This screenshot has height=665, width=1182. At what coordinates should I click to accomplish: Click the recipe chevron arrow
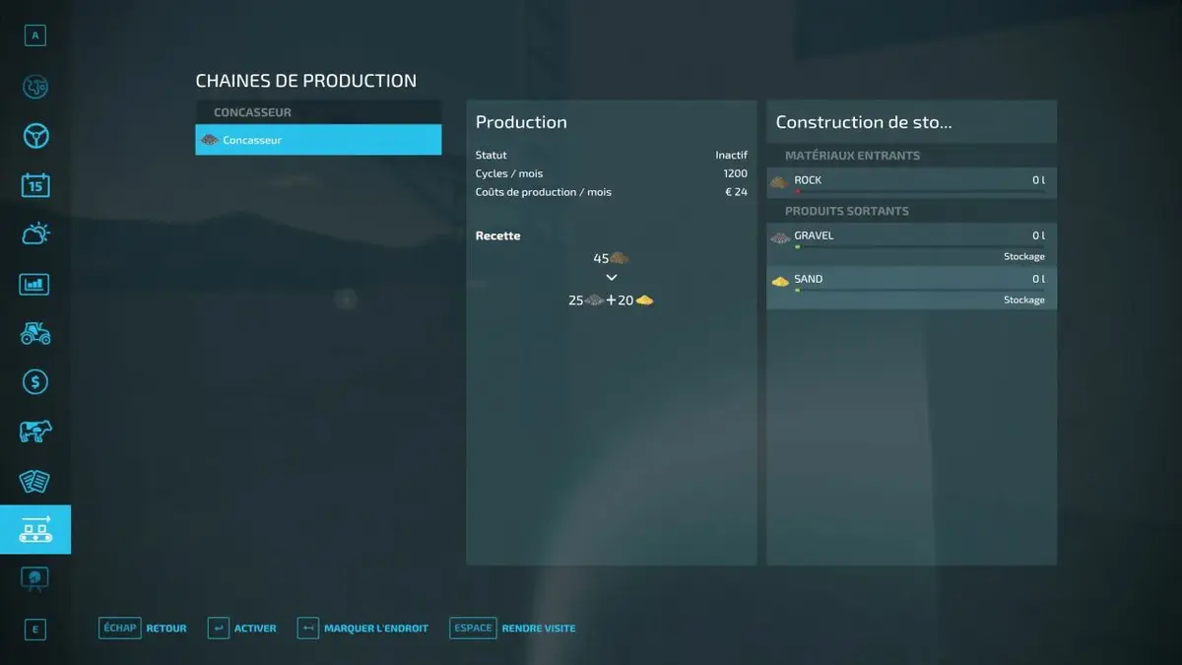tap(612, 278)
